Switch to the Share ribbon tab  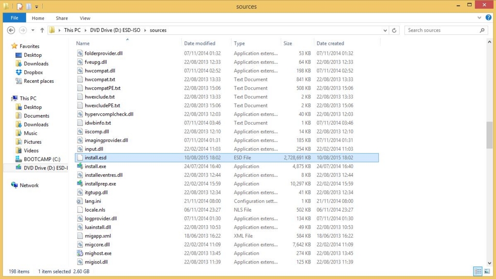(x=62, y=17)
